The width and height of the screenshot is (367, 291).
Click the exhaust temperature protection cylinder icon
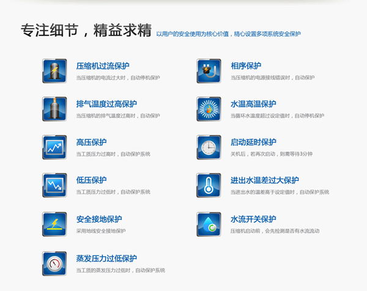[x=54, y=109]
